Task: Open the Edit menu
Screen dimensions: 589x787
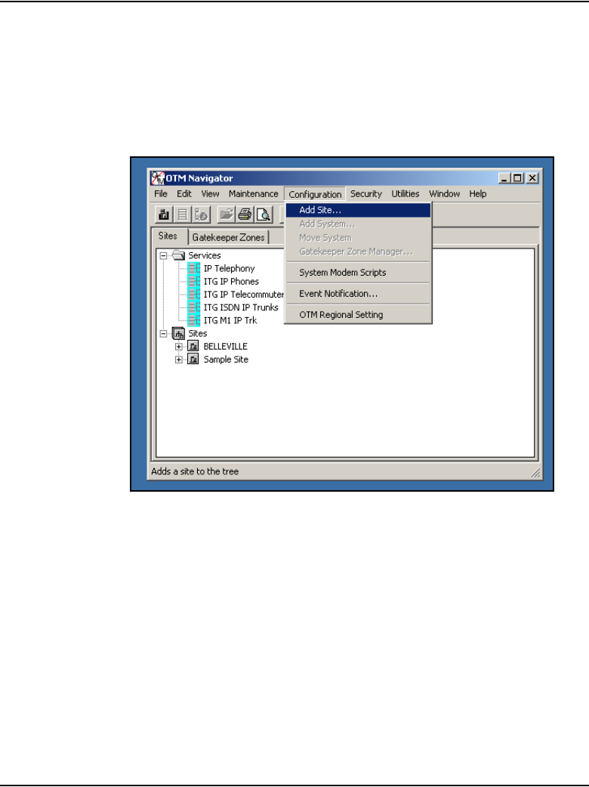Action: (x=184, y=194)
